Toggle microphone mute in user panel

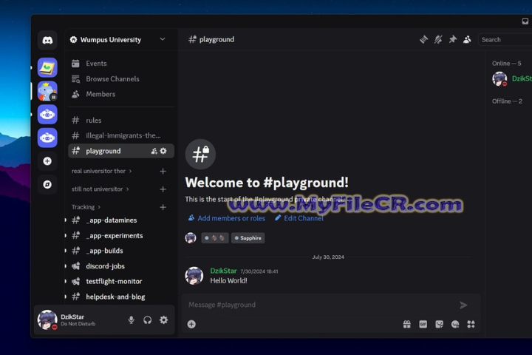[132, 320]
